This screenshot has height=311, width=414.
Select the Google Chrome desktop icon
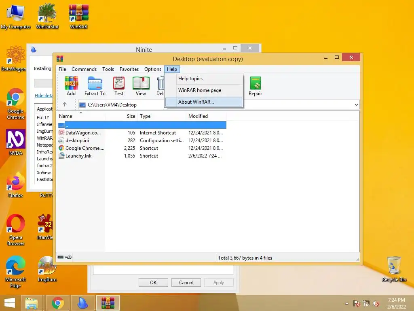(x=16, y=104)
